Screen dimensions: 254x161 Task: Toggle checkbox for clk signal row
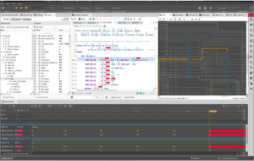(35, 41)
